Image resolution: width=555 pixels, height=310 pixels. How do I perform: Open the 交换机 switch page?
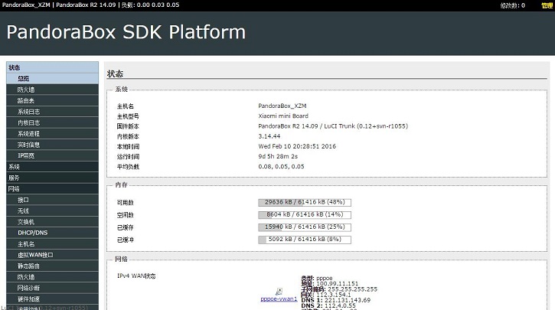[x=52, y=221]
